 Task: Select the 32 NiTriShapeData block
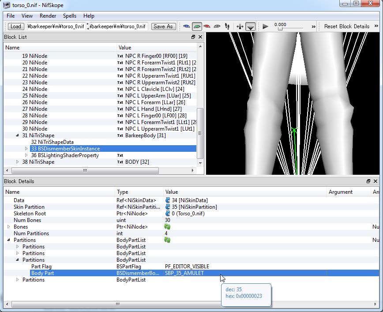(x=52, y=142)
